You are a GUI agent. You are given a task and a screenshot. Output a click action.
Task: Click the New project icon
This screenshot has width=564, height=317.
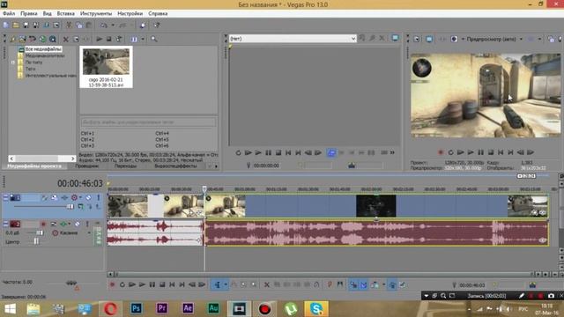point(6,26)
